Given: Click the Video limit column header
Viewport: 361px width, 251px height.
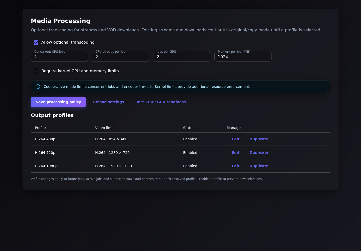Looking at the screenshot, I should 105,128.
